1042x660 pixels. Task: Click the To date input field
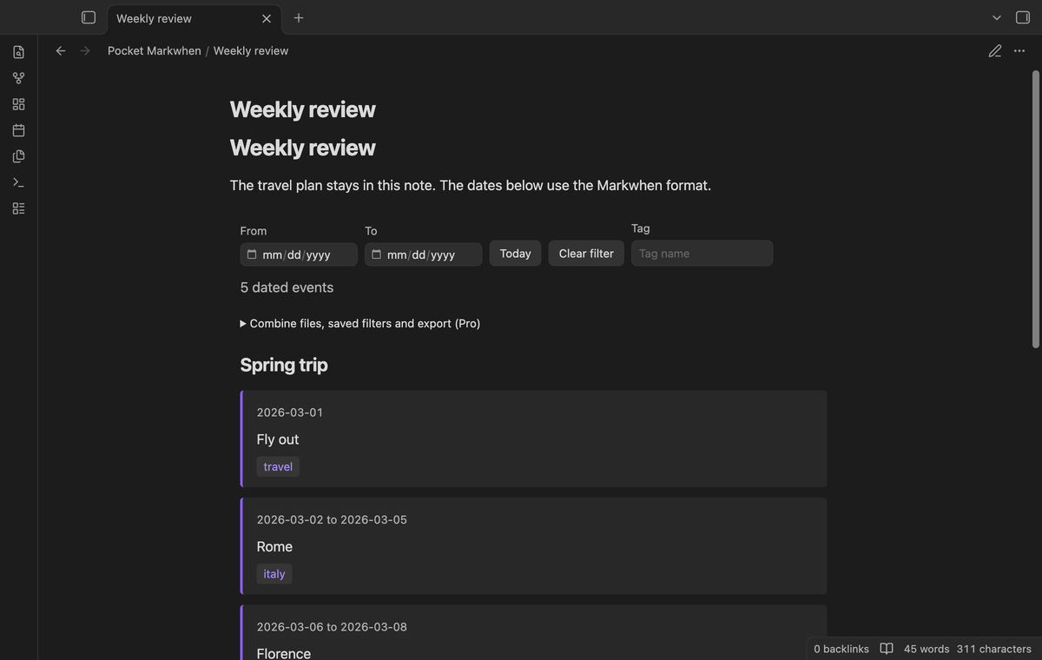[424, 254]
